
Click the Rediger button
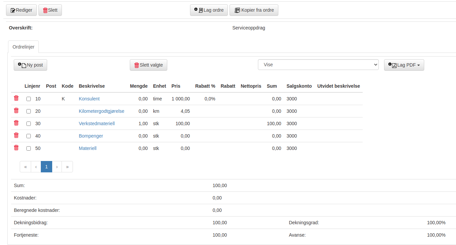tap(21, 10)
